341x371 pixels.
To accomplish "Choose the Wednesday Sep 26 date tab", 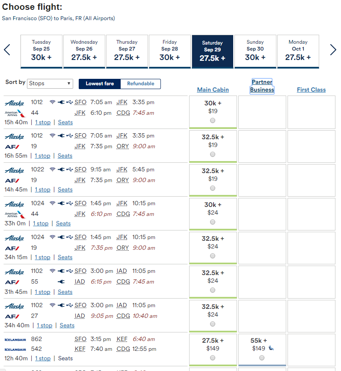I will pyautogui.click(x=84, y=51).
